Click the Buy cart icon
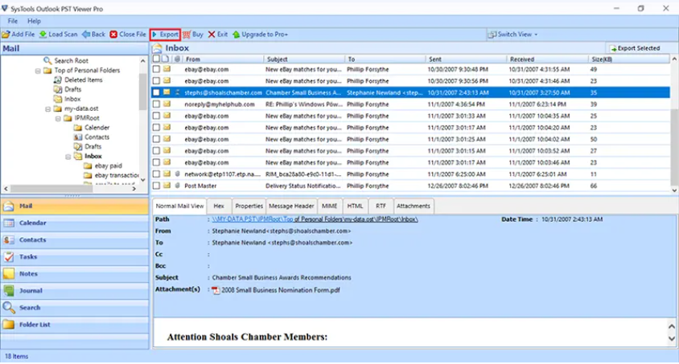The image size is (679, 364). tap(187, 35)
